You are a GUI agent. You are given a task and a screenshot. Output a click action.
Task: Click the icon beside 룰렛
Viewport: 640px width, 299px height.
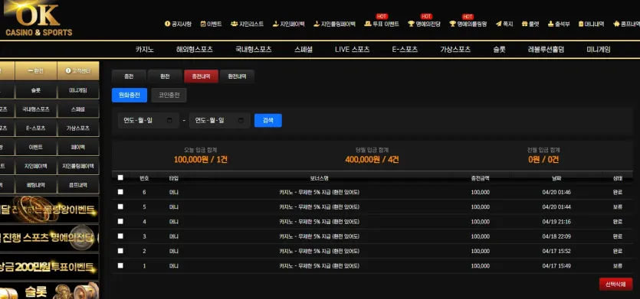click(x=524, y=24)
